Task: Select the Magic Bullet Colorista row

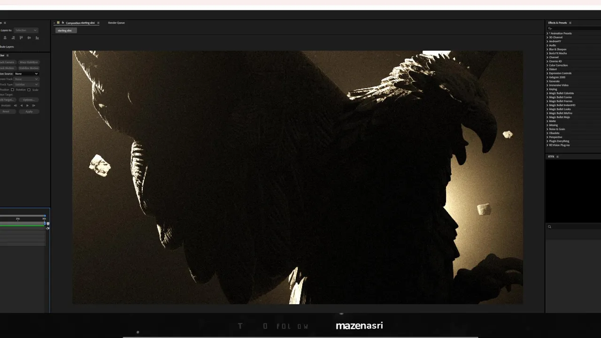Action: (x=573, y=93)
